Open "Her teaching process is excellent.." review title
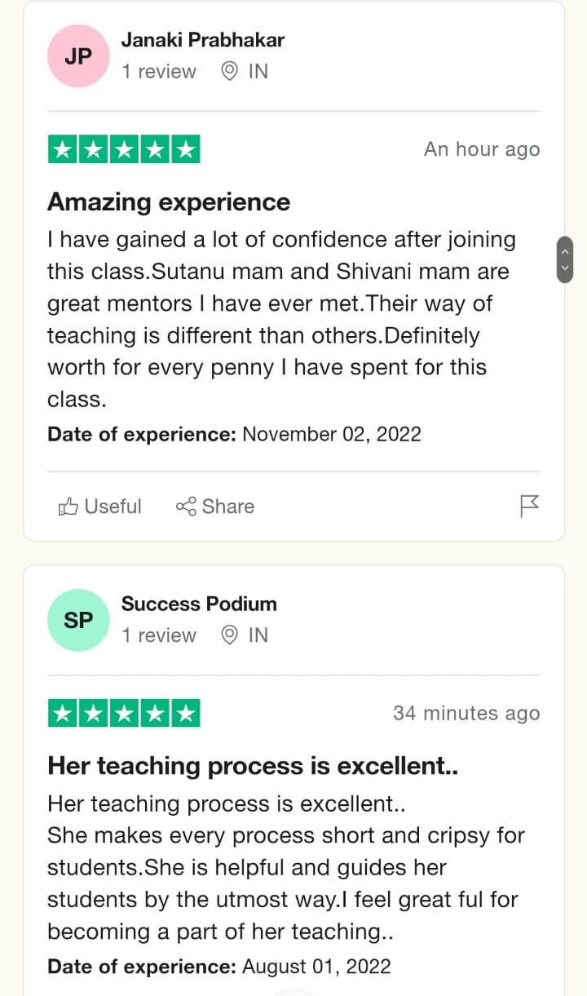The width and height of the screenshot is (587, 996). tap(253, 765)
